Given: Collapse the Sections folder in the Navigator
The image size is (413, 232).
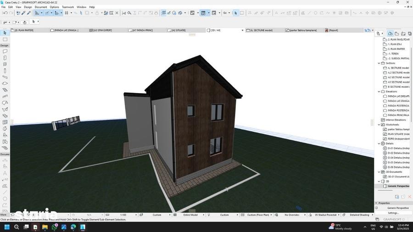Looking at the screenshot, I should click(x=379, y=63).
